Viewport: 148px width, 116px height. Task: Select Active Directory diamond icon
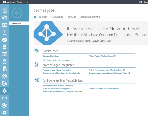pos(5,91)
